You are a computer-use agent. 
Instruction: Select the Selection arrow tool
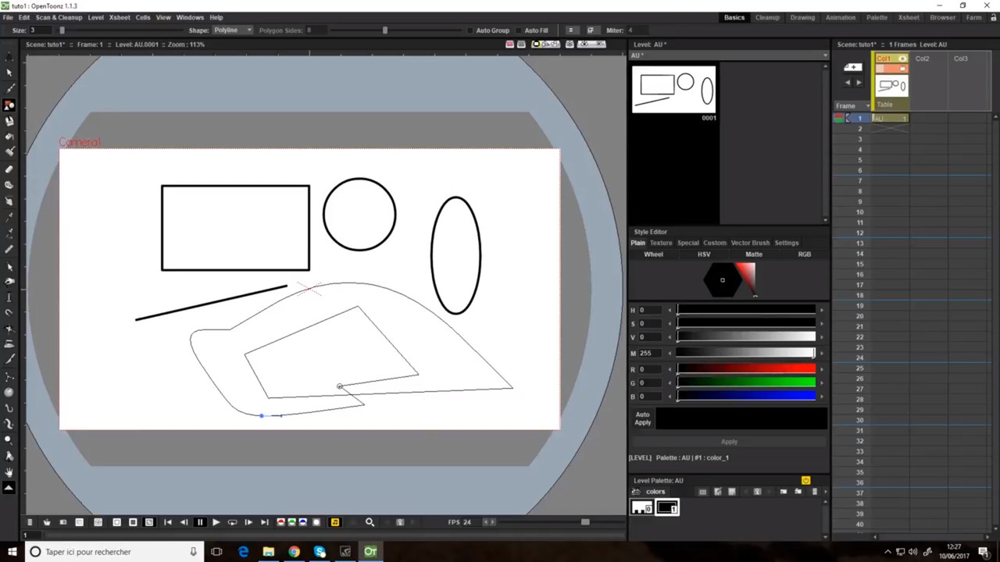point(9,73)
